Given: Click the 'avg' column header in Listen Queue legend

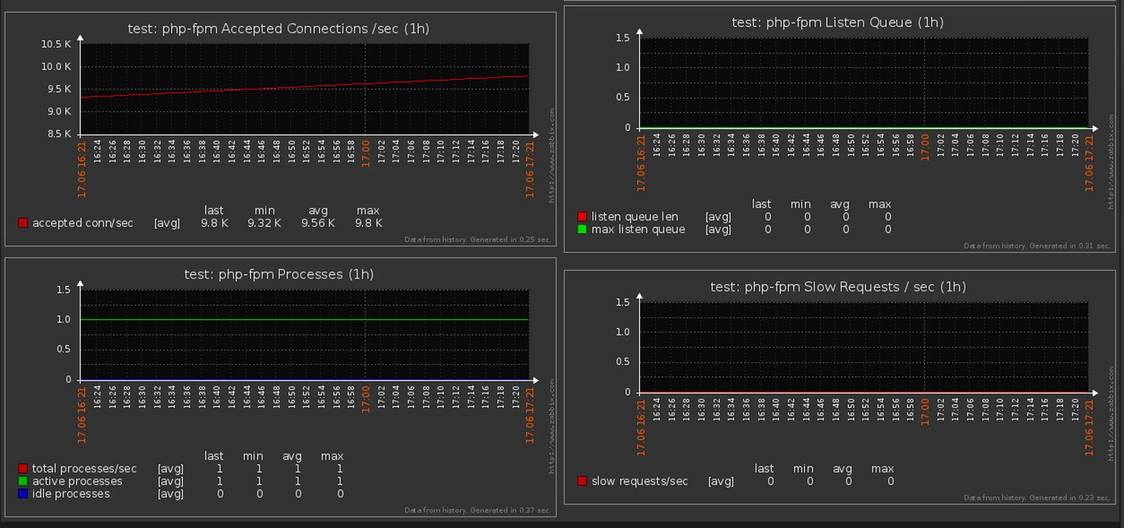Looking at the screenshot, I should coord(839,204).
